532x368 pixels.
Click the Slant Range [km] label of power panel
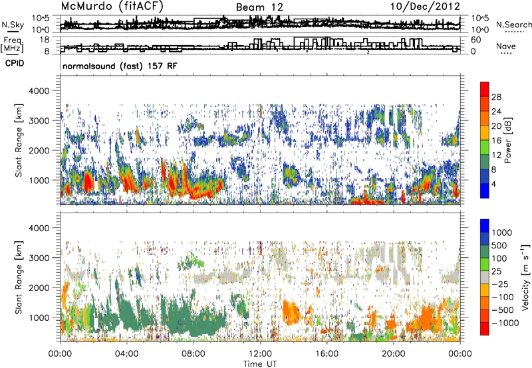[x=19, y=140]
